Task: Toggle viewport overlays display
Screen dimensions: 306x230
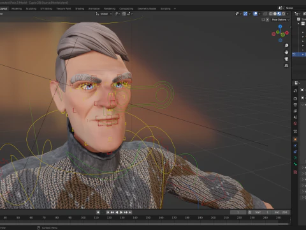Action: point(256,14)
